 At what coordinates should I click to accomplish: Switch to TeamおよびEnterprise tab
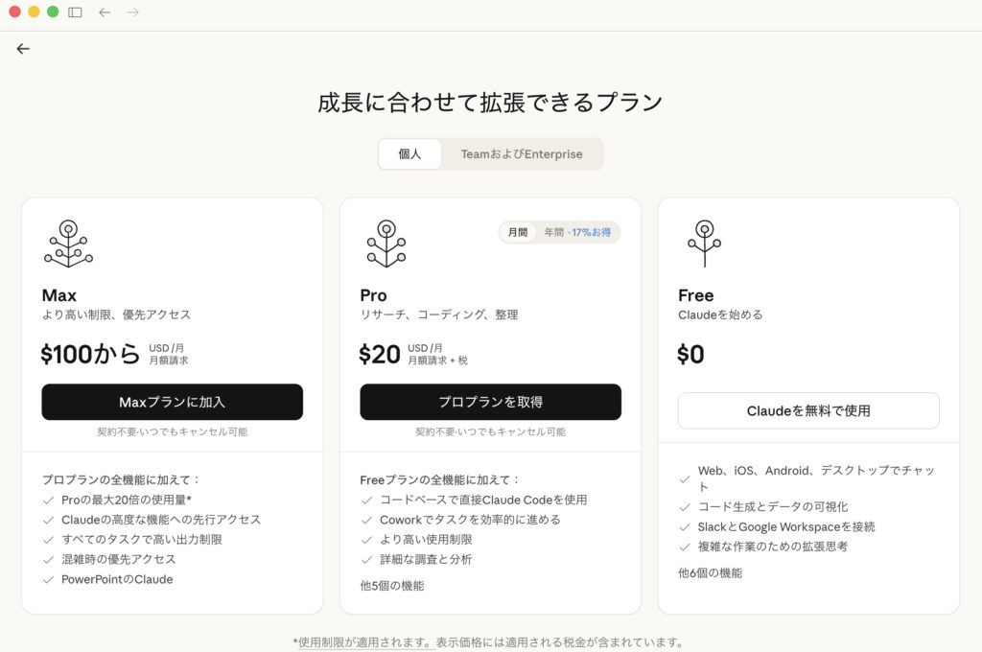(522, 154)
